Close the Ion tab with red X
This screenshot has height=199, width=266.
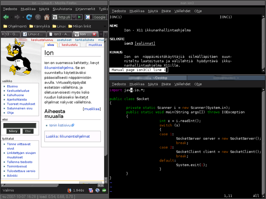pos(94,34)
